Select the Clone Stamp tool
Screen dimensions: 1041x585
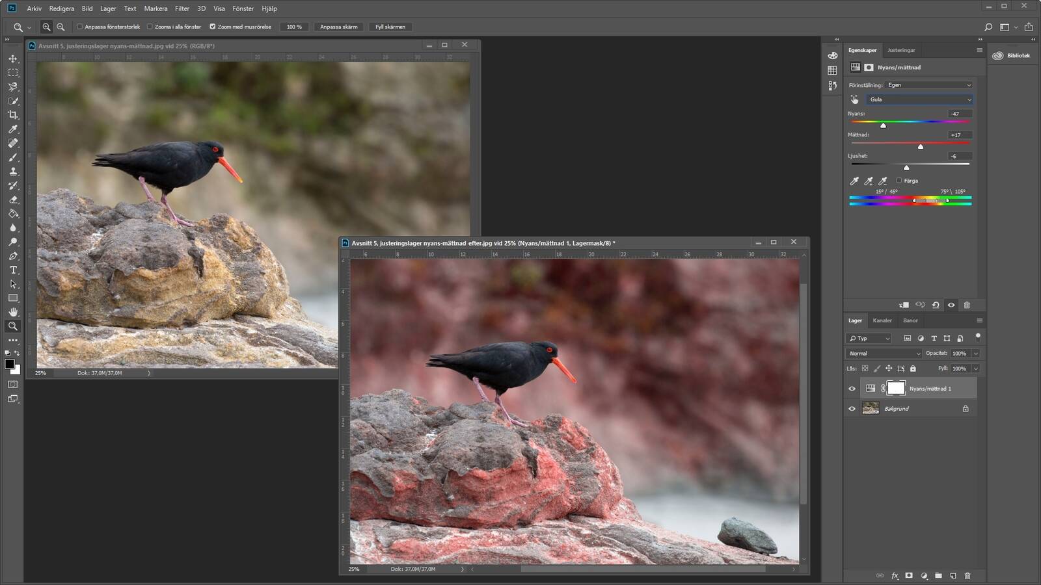tap(13, 172)
